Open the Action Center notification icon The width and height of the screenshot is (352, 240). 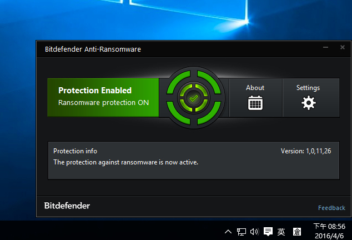268,232
